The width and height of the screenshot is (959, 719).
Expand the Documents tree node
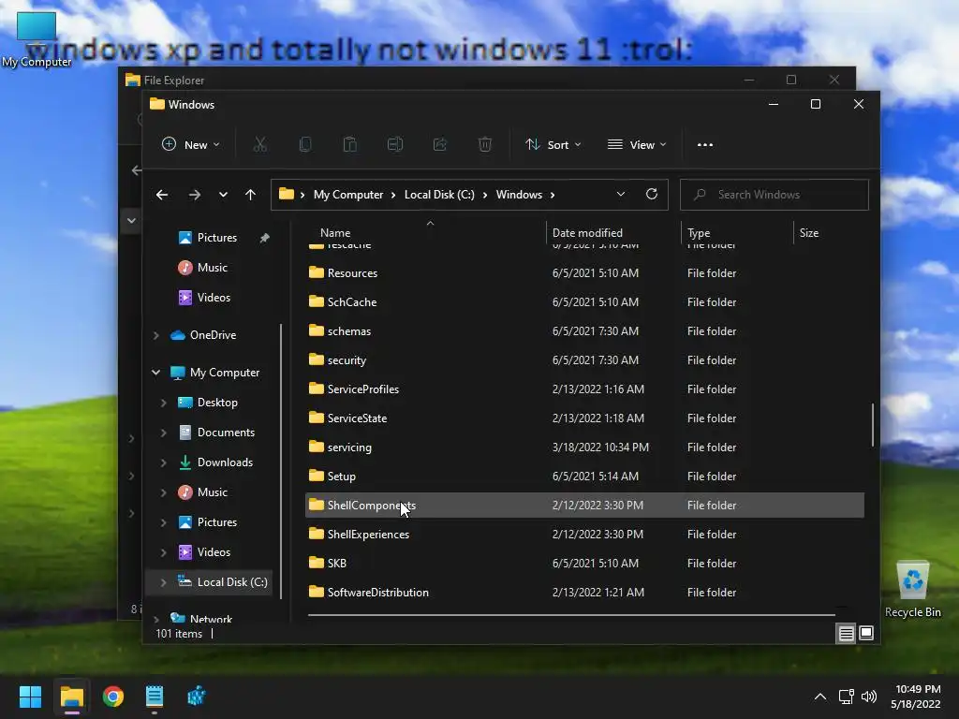coord(163,433)
